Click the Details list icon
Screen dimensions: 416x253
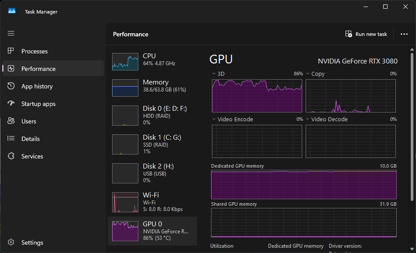tap(11, 138)
